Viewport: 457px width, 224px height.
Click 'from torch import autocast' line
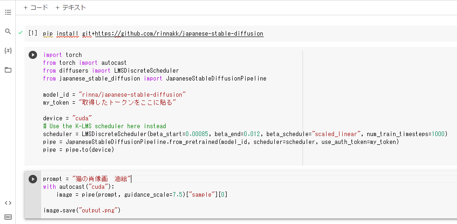click(x=85, y=62)
